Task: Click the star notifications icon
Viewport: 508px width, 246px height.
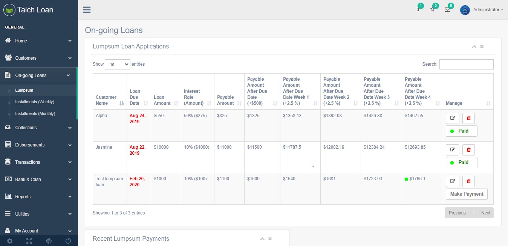Action: coord(432,10)
